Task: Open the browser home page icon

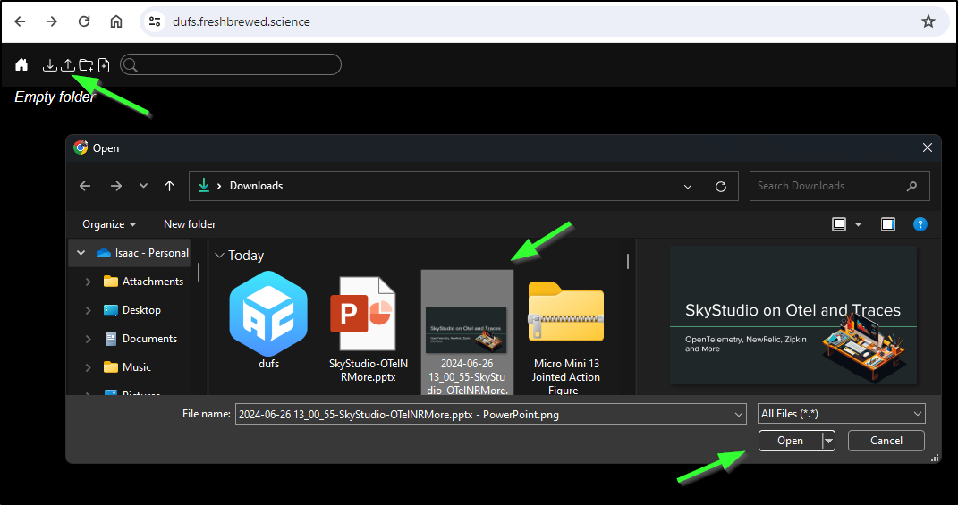Action: click(x=116, y=21)
